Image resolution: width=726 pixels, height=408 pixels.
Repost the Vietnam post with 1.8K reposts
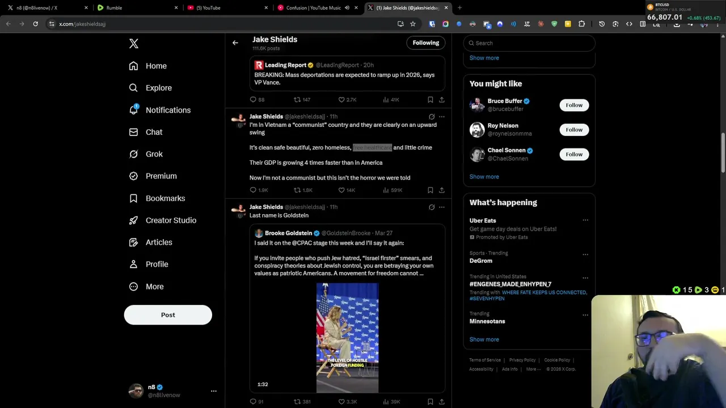[x=297, y=190]
